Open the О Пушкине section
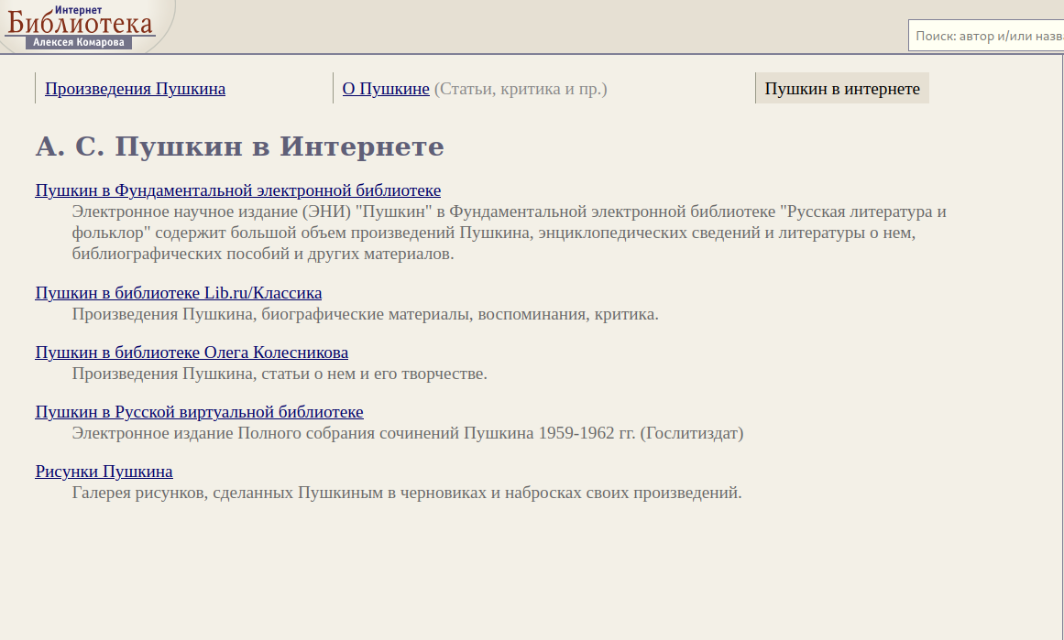The height and width of the screenshot is (640, 1064). [386, 89]
